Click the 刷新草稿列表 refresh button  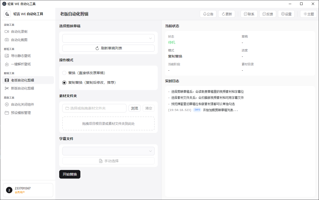click(x=108, y=48)
